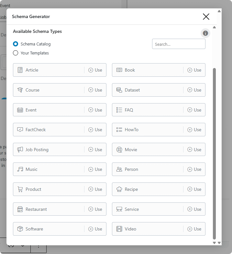Select the Schema Catalog radio option
This screenshot has width=232, height=254.
[x=16, y=44]
